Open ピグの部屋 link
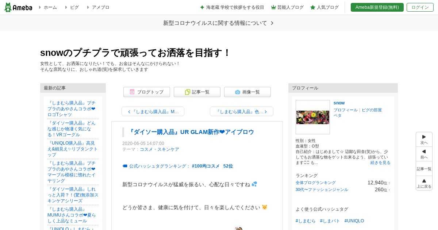 [x=372, y=110]
